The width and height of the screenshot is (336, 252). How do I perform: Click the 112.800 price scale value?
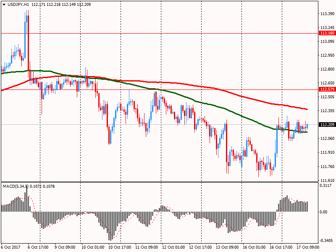pyautogui.click(x=327, y=69)
